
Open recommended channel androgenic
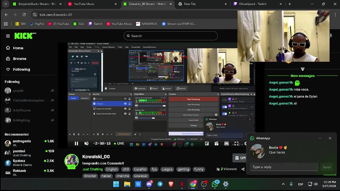(x=29, y=143)
